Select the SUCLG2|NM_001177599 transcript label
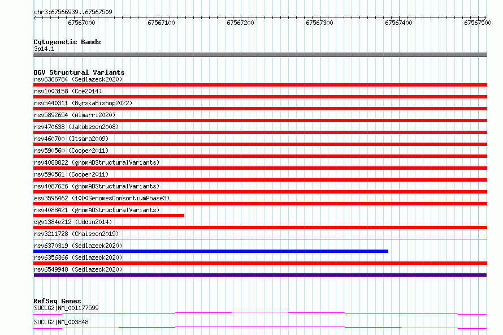The height and width of the screenshot is (335, 503). [66, 308]
